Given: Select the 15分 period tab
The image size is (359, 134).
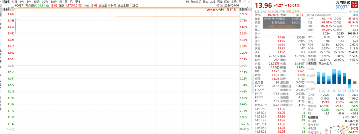Looking at the screenshot, I should pos(37,2).
